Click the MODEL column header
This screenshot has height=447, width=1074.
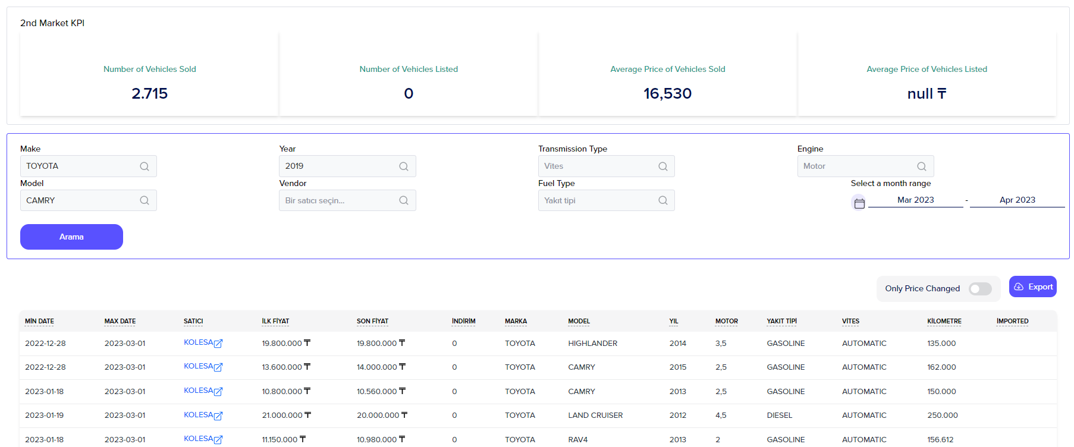coord(579,322)
